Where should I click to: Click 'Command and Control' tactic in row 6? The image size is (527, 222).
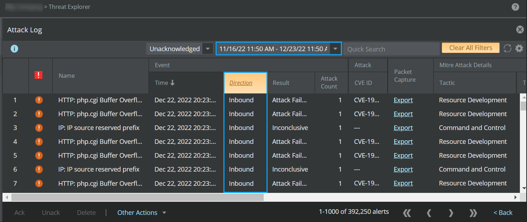(x=472, y=169)
